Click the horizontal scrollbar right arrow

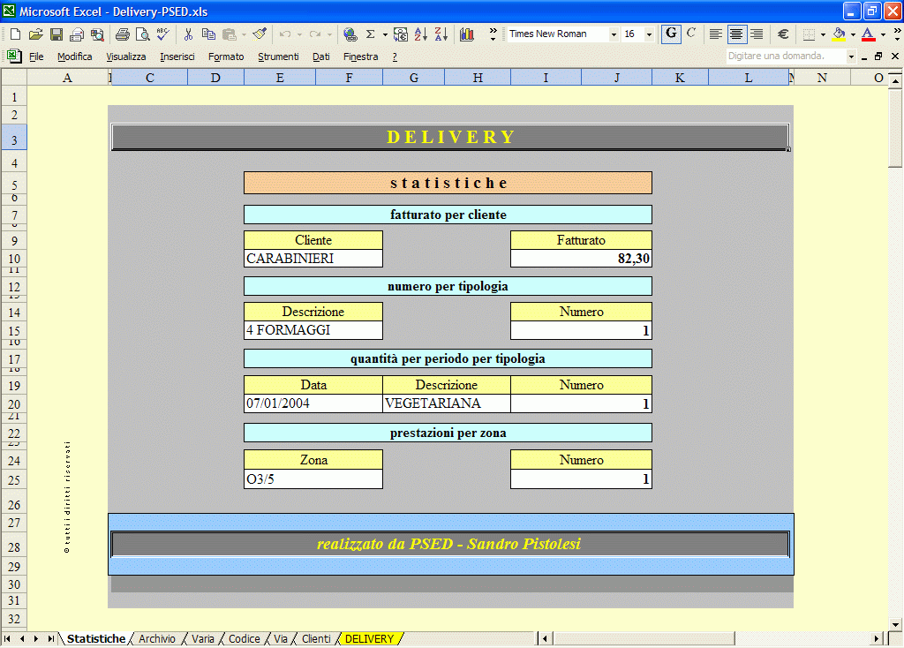point(877,639)
